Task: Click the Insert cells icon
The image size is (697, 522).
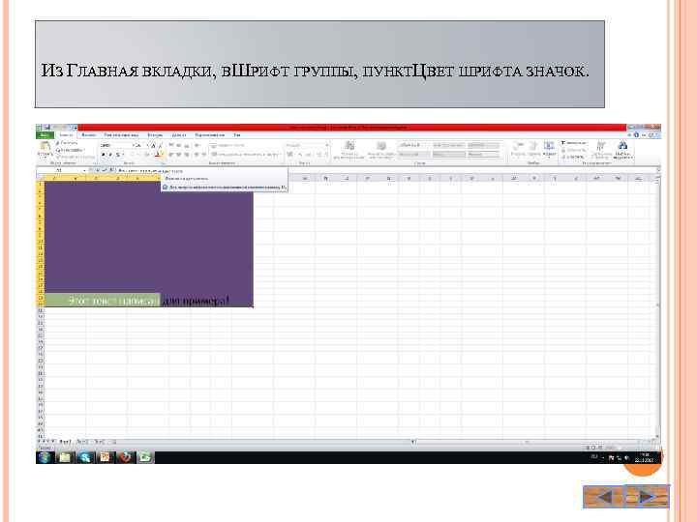Action: (518, 148)
